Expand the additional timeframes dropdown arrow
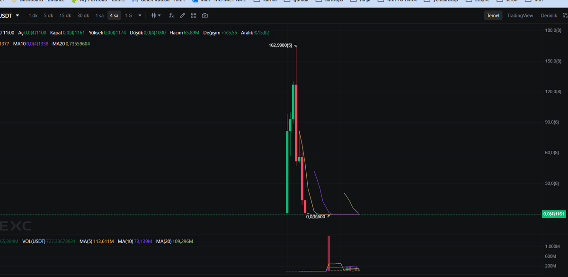 coord(140,16)
